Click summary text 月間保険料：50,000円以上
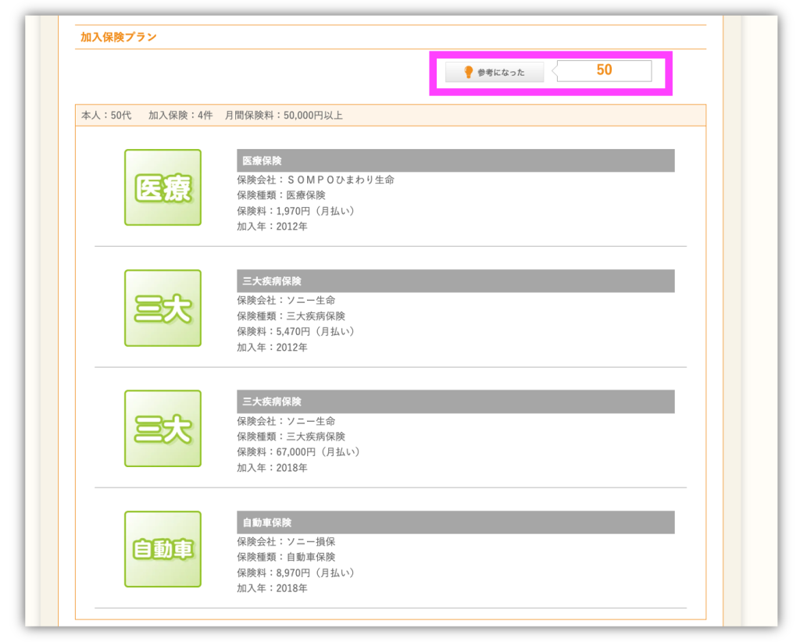This screenshot has height=642, width=800. [x=284, y=116]
